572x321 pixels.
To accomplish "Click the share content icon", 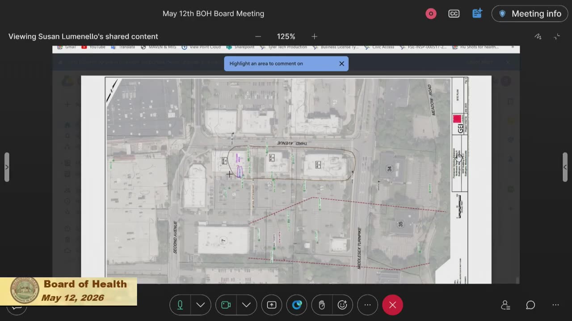I will tap(272, 305).
